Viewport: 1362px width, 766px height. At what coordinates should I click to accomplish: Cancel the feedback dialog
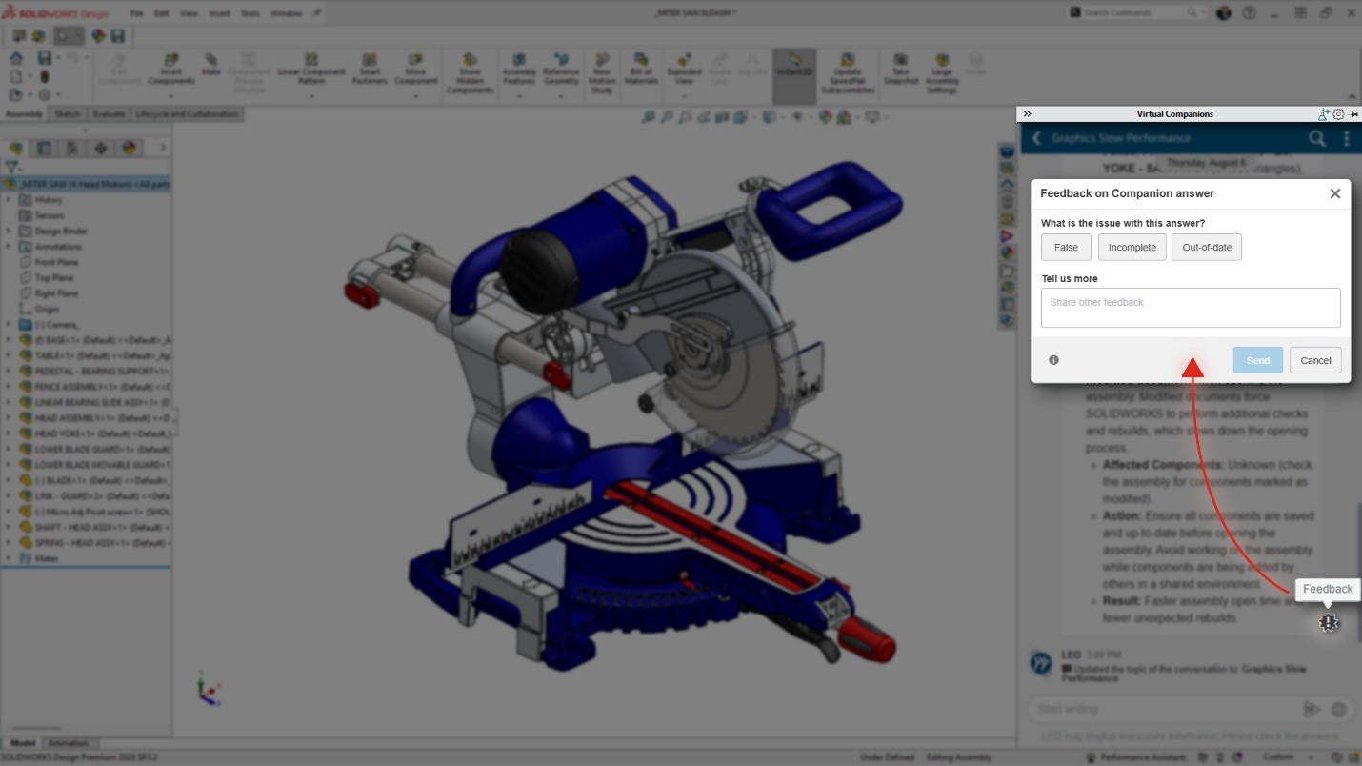point(1316,360)
